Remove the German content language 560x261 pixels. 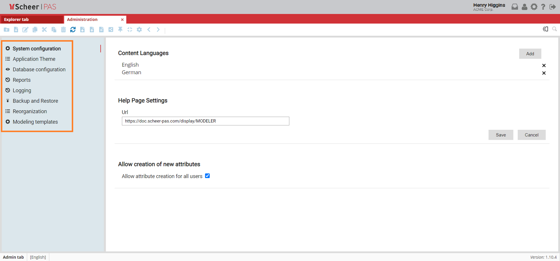click(544, 73)
